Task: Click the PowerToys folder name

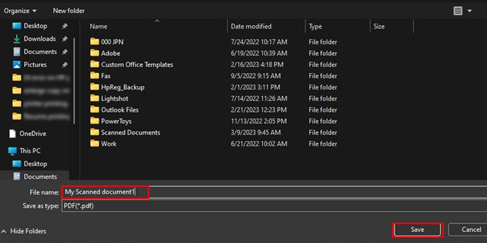Action: [x=116, y=121]
